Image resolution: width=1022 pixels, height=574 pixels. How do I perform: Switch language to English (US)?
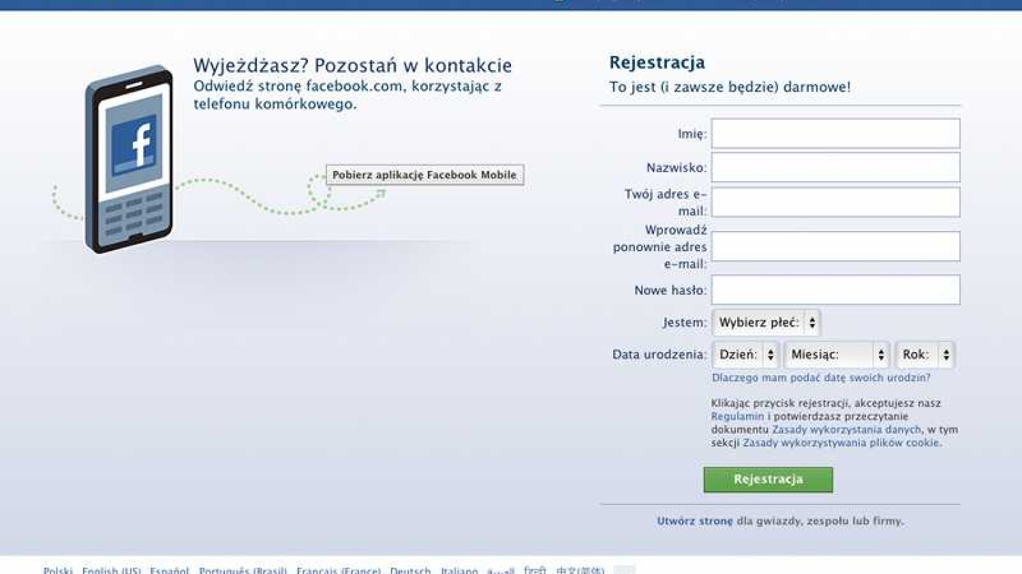111,570
